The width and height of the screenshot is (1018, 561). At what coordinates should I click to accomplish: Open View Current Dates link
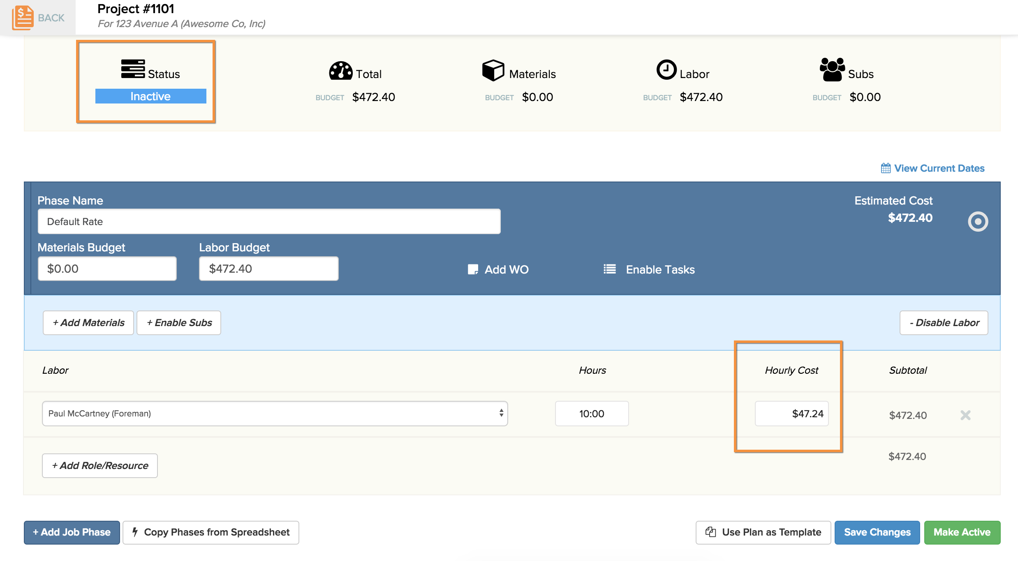coord(939,168)
